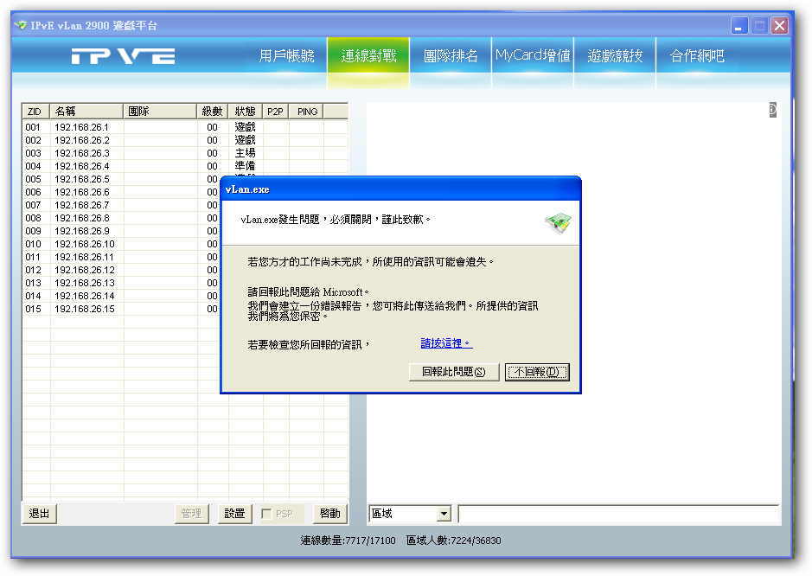This screenshot has width=812, height=576.
Task: Select row 192.168.26.7
Action: pyautogui.click(x=121, y=205)
